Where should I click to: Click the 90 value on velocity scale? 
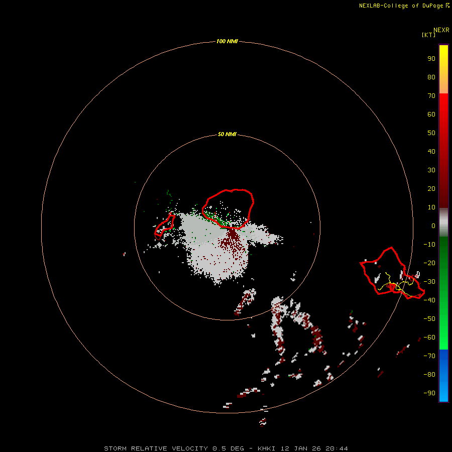431,59
